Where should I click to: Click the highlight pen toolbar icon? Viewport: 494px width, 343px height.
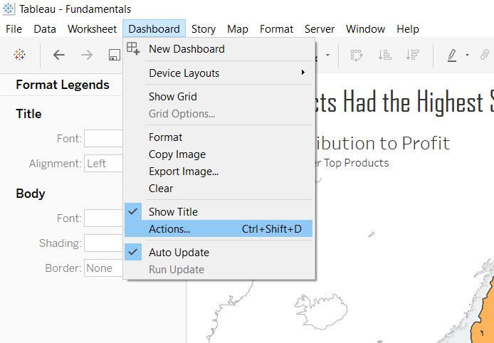[x=452, y=55]
